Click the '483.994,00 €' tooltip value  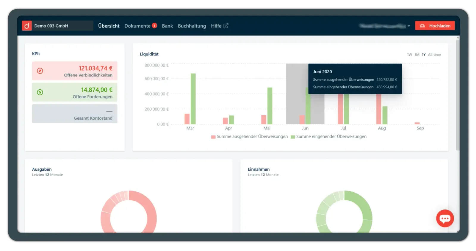pyautogui.click(x=387, y=87)
